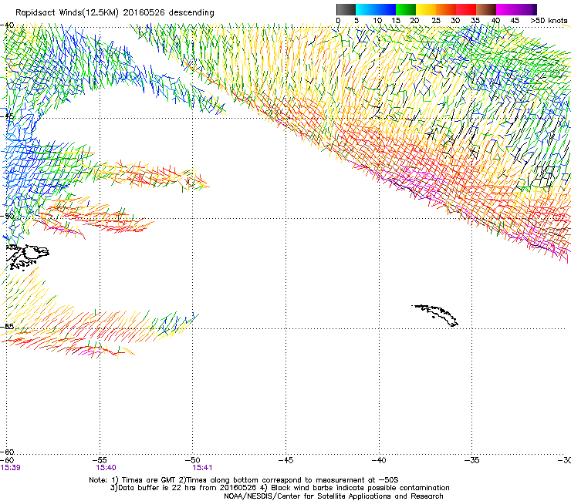This screenshot has height=501, width=571.
Task: Click the "NOAA/NESDIS/Center for Satellite Applications" credit line
Action: [x=333, y=496]
